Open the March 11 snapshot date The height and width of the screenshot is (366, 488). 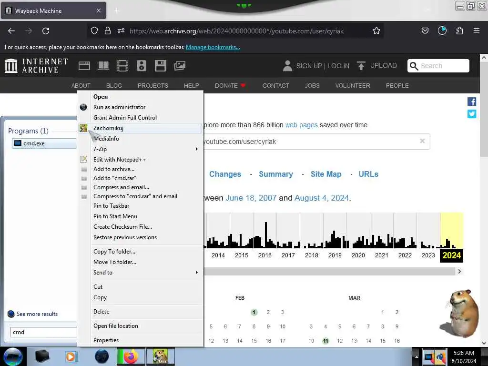coord(325,341)
